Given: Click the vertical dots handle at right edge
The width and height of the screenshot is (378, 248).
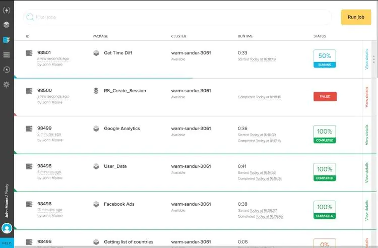Looking at the screenshot, I should (x=373, y=59).
